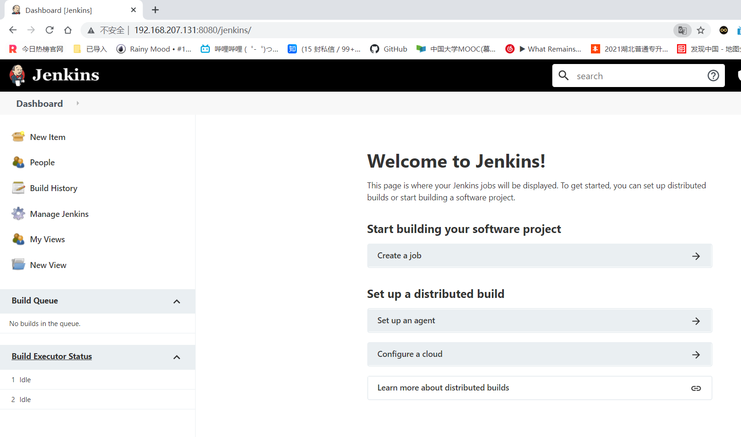Viewport: 741px width, 437px height.
Task: Click the New Item box icon
Action: [18, 137]
